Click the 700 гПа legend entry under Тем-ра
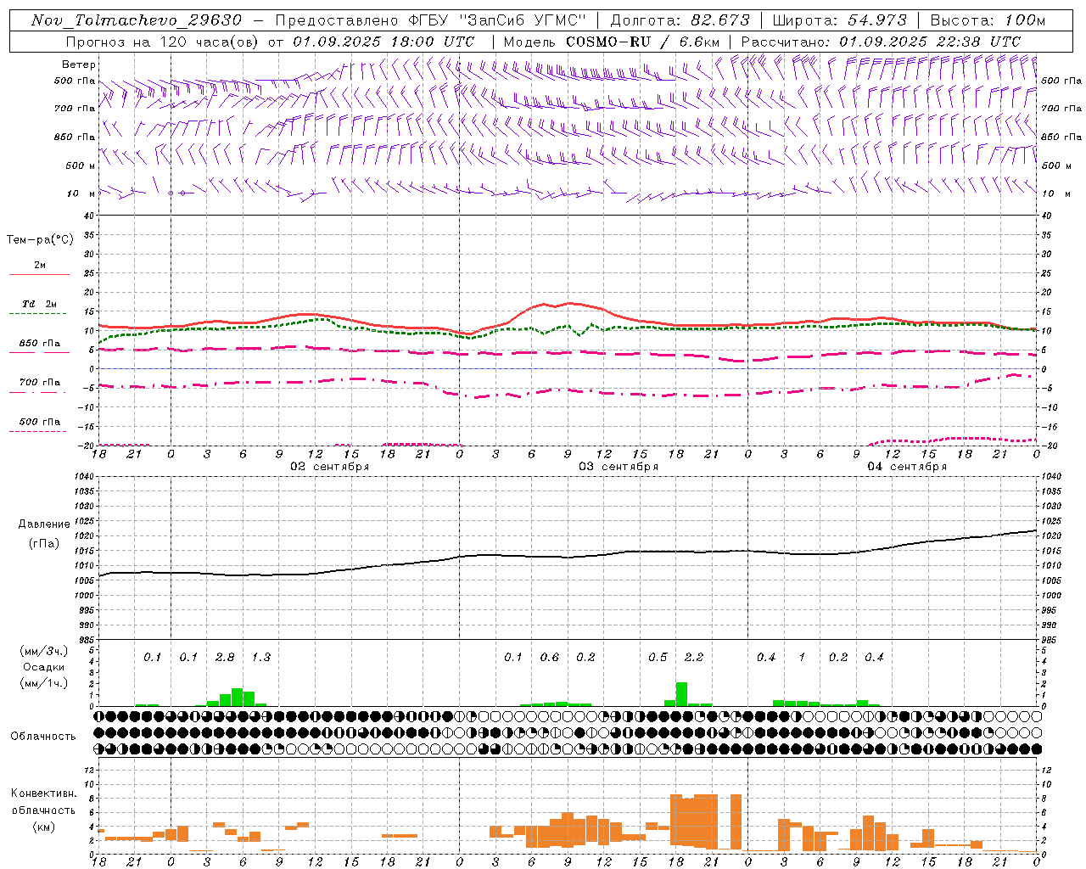1086x869 pixels. 40,383
